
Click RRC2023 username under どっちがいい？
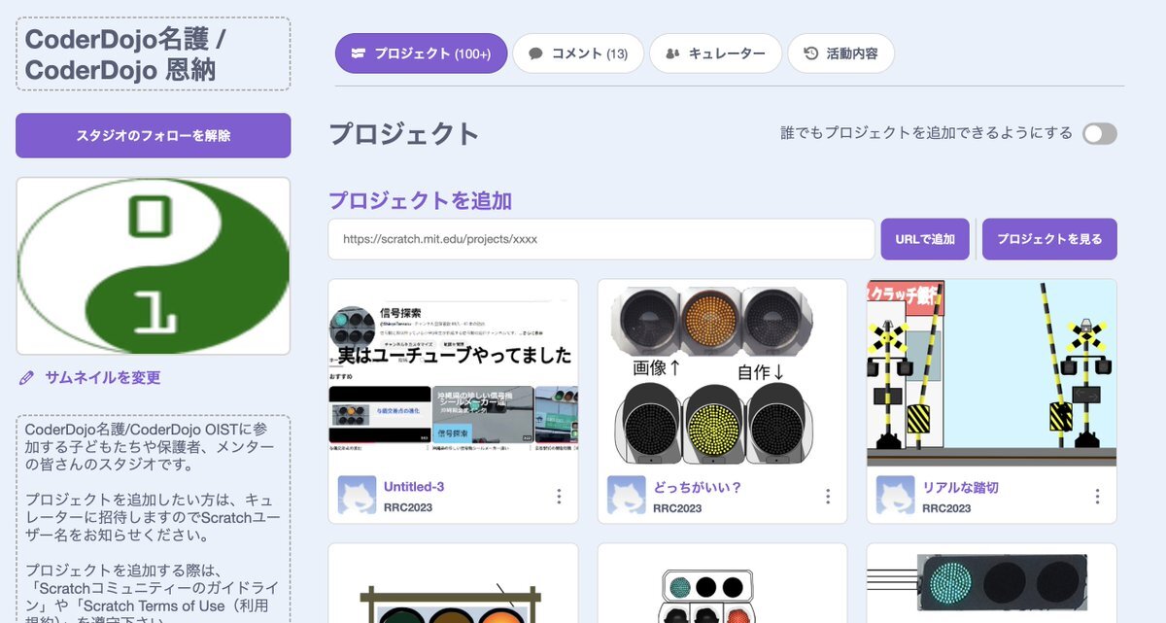tap(677, 508)
